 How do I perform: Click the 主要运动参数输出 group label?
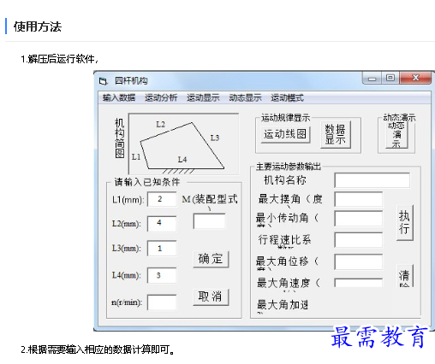coord(289,167)
